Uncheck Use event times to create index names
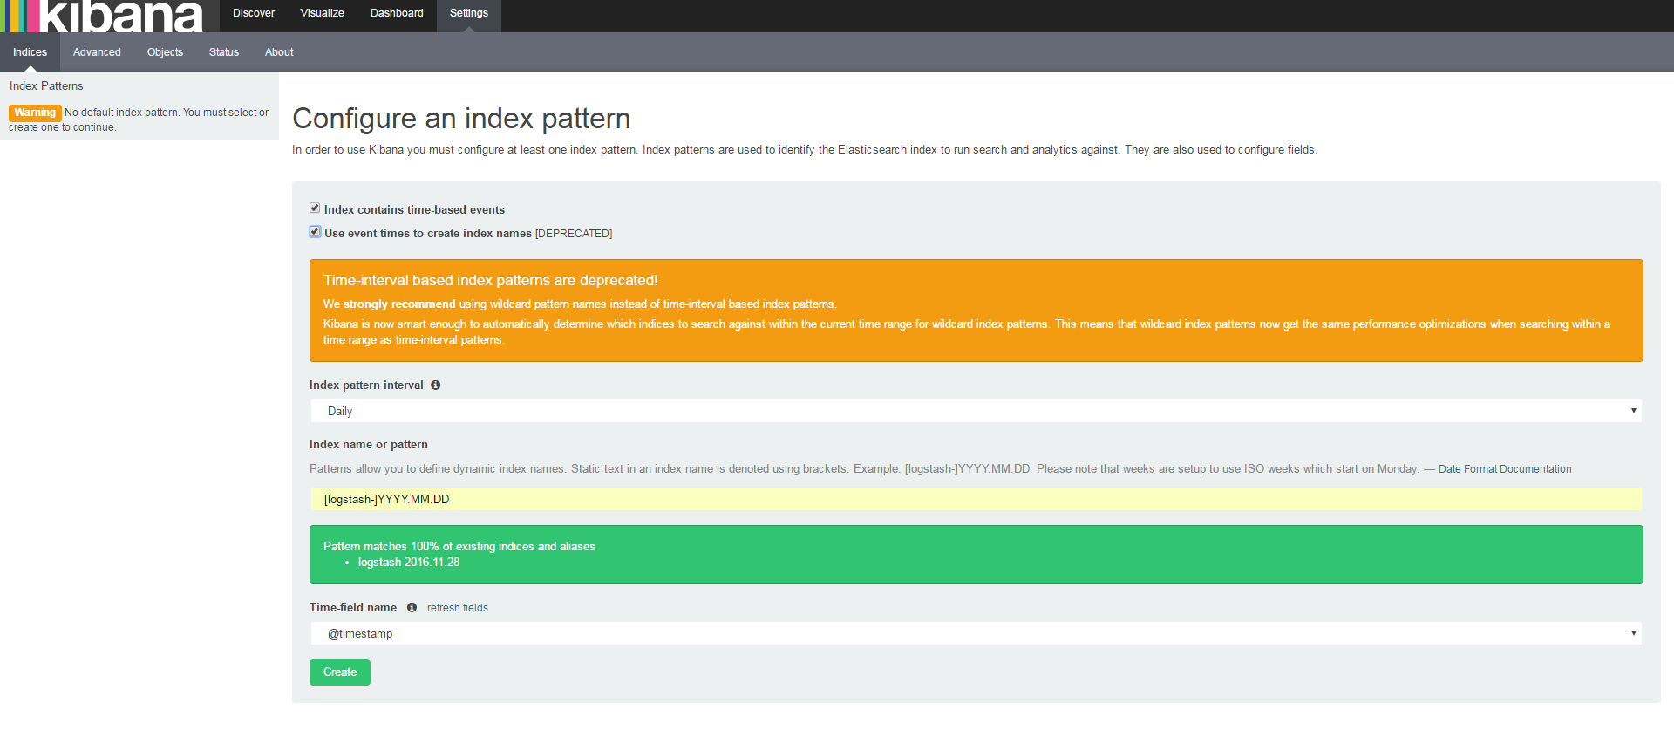1674x730 pixels. click(x=315, y=231)
